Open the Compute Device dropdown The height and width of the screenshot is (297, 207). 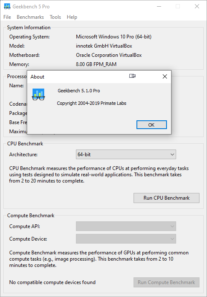(126, 239)
